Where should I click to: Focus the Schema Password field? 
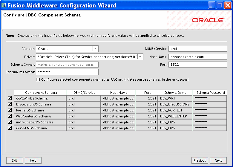click(67, 72)
